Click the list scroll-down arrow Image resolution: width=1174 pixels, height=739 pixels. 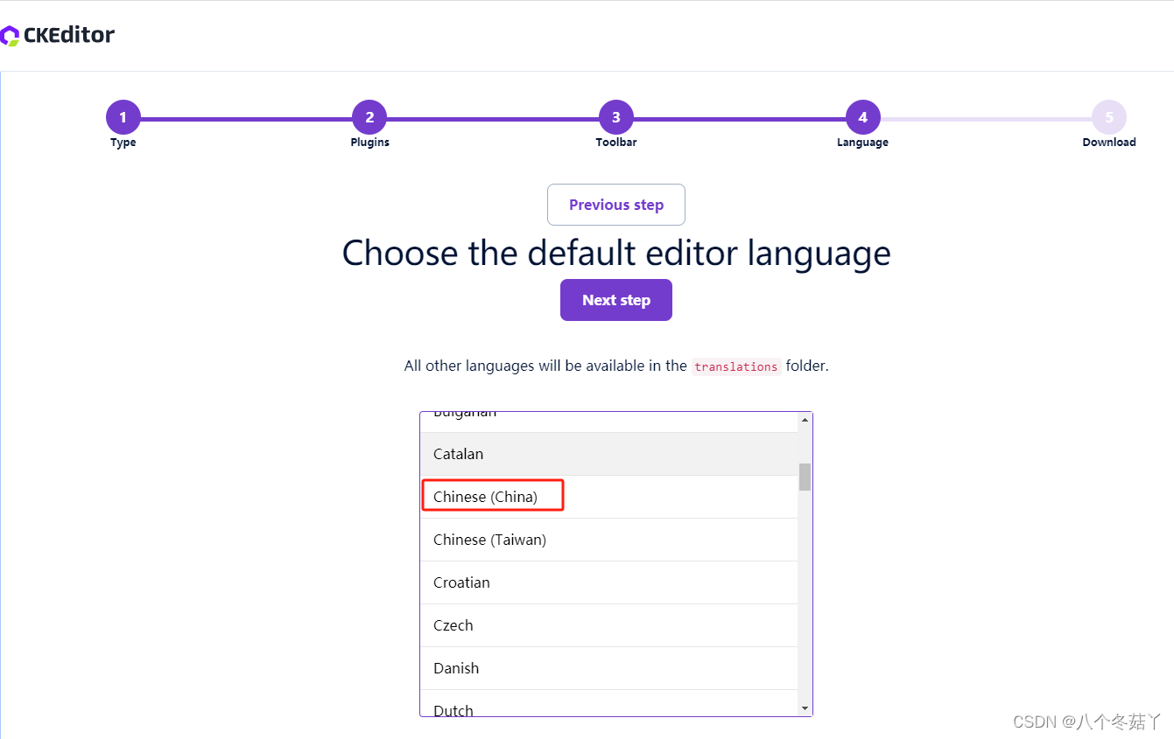click(x=804, y=706)
